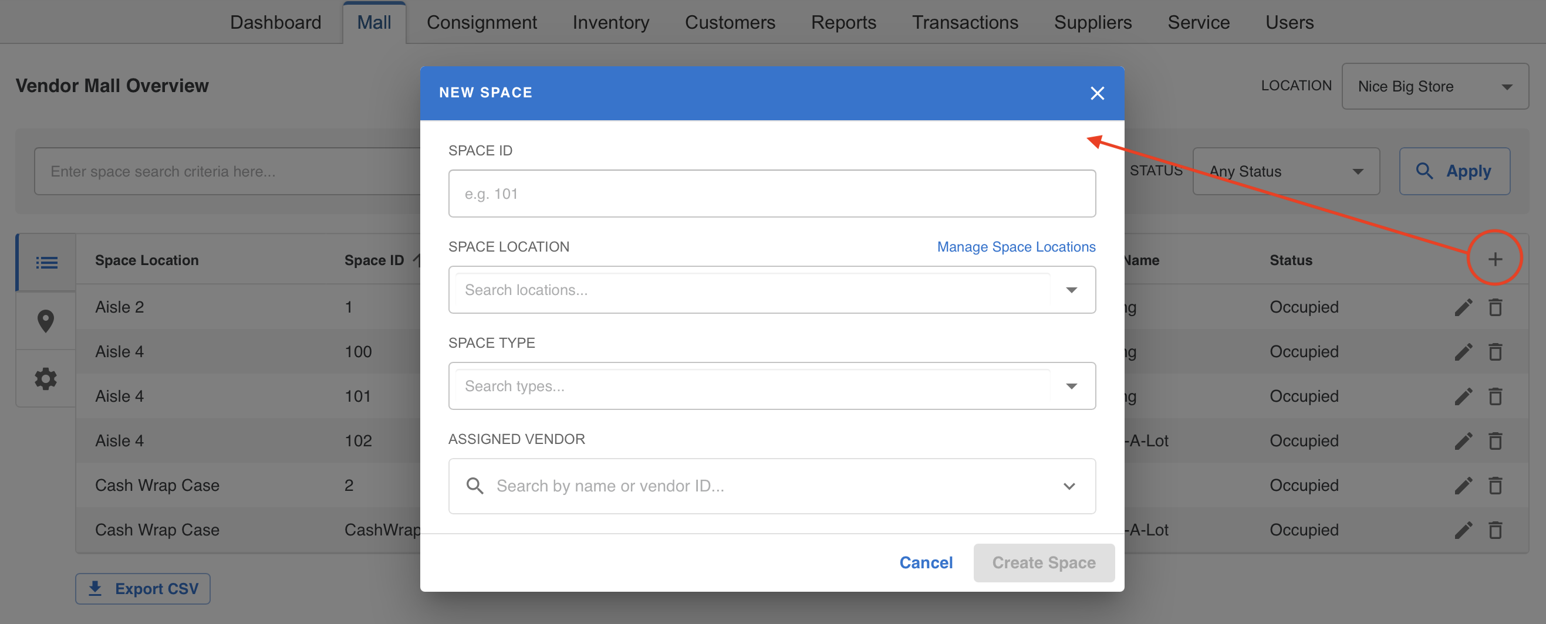Image resolution: width=1546 pixels, height=624 pixels.
Task: Focus the vendor name or ID search field
Action: [x=772, y=486]
